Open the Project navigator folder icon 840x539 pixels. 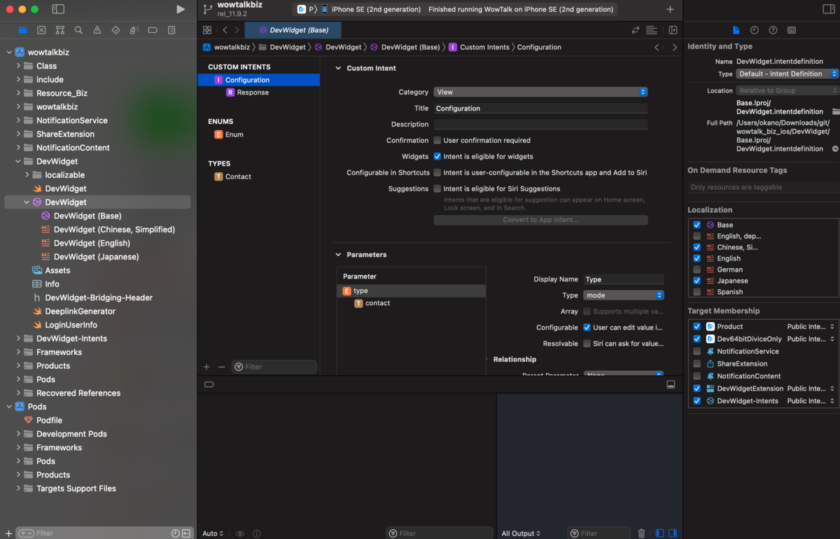[22, 30]
